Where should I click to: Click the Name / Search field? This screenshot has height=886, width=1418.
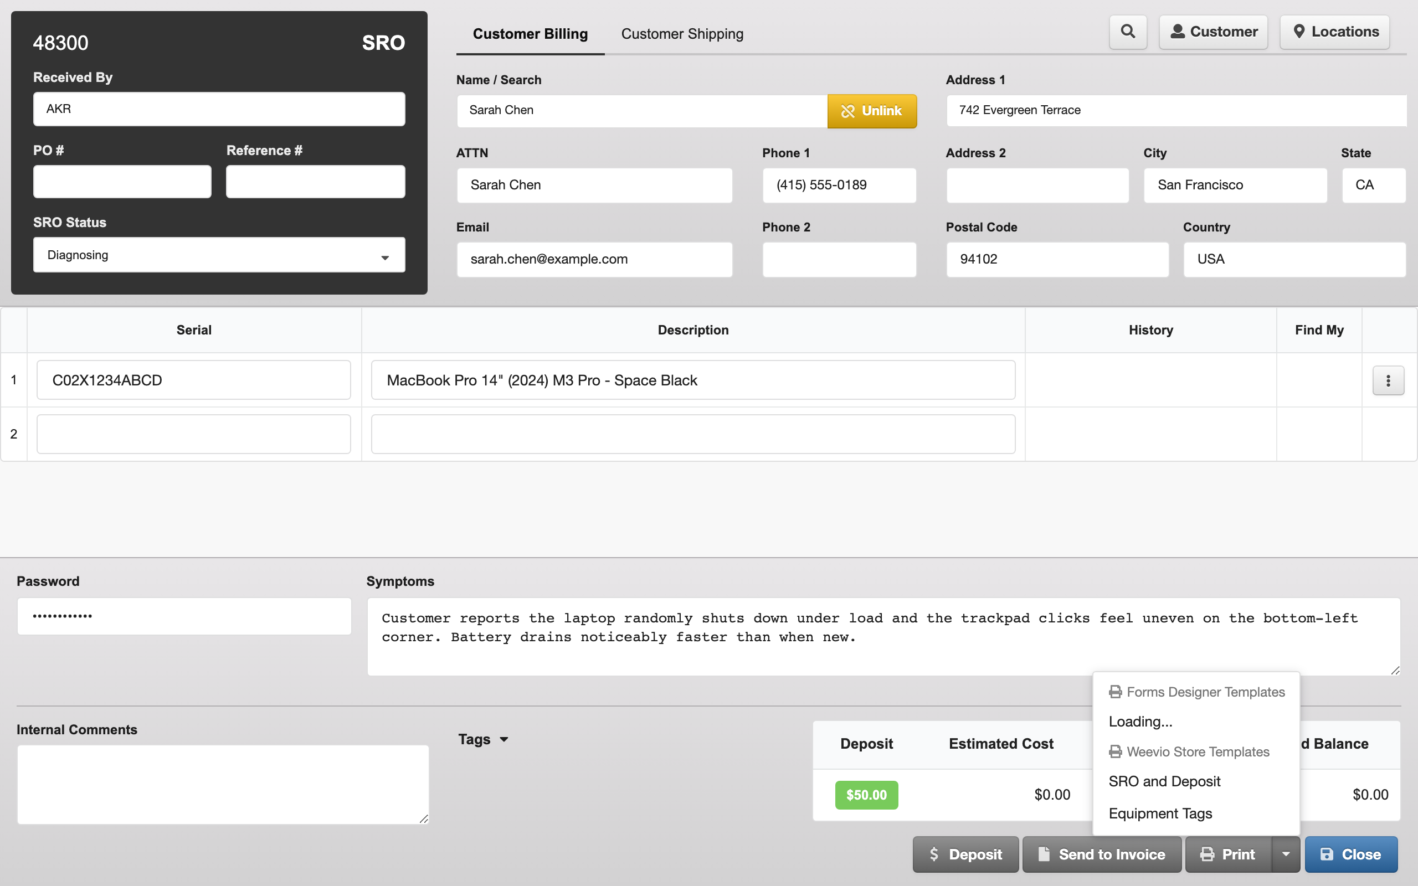click(x=642, y=111)
